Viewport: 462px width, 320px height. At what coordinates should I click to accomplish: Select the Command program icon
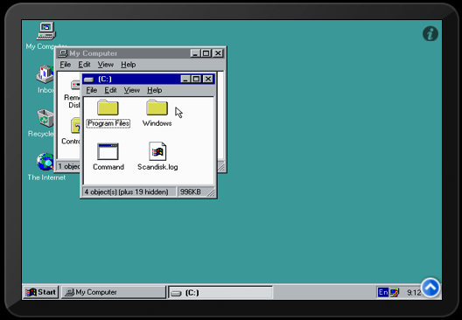point(108,151)
